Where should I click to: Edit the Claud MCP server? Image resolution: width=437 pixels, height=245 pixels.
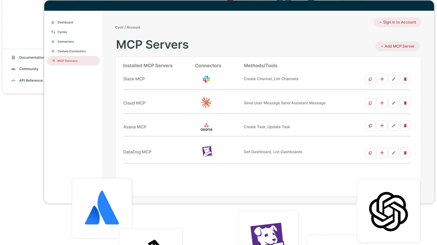click(x=394, y=103)
